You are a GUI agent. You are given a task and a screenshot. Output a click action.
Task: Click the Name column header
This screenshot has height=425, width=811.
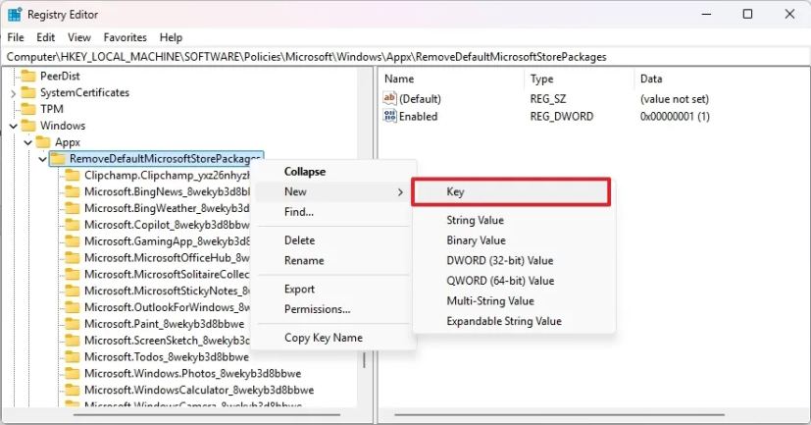point(400,79)
